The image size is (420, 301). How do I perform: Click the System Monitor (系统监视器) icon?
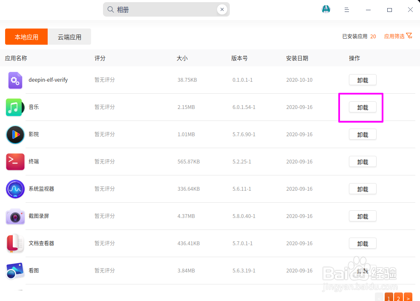15,189
